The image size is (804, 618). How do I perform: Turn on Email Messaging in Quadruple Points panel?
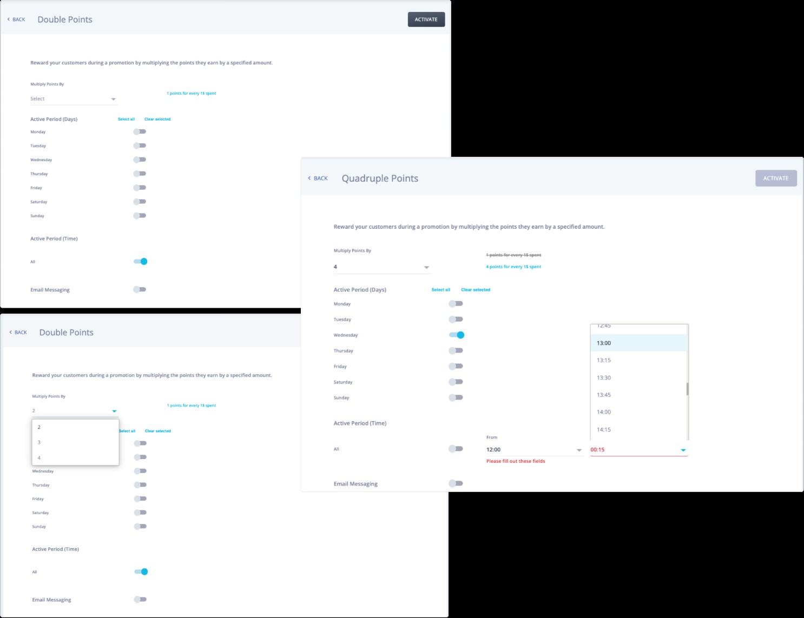(x=456, y=483)
